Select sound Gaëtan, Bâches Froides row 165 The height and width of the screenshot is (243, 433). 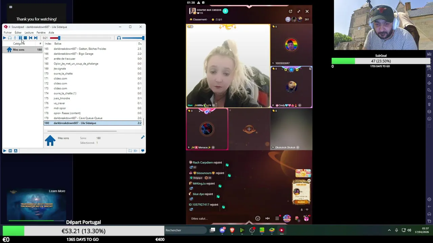pos(93,49)
